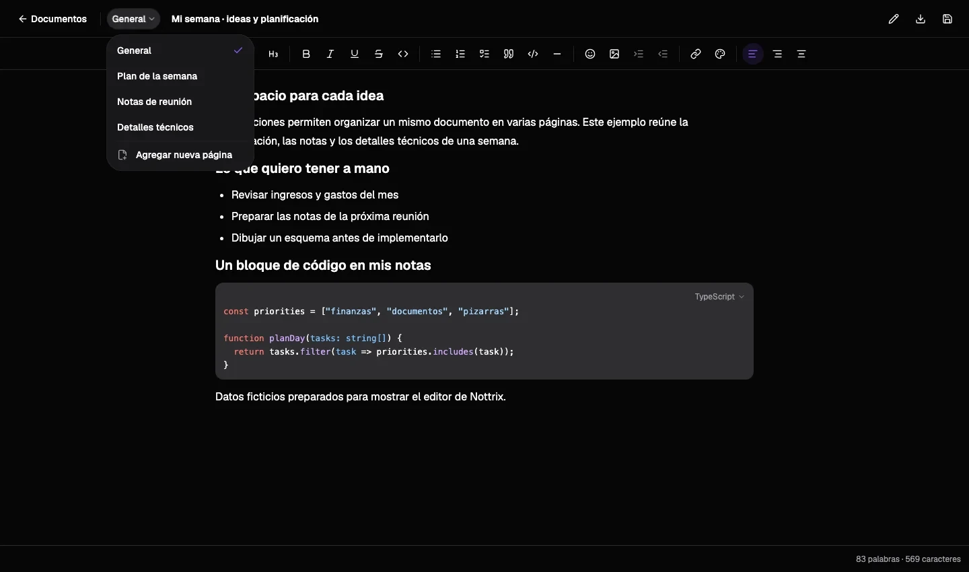Open the Notas de reunión page
Image resolution: width=969 pixels, height=572 pixels.
(180, 102)
